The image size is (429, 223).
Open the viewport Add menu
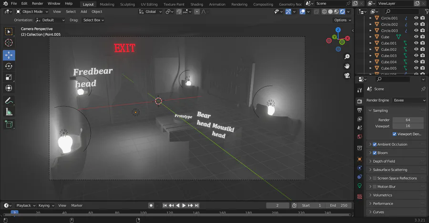[84, 12]
